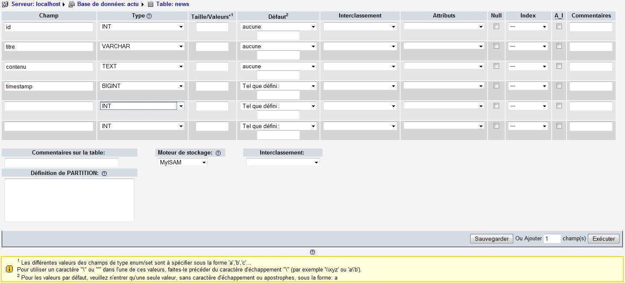
Task: Open help for Définition de PARTITION
Action: point(104,173)
